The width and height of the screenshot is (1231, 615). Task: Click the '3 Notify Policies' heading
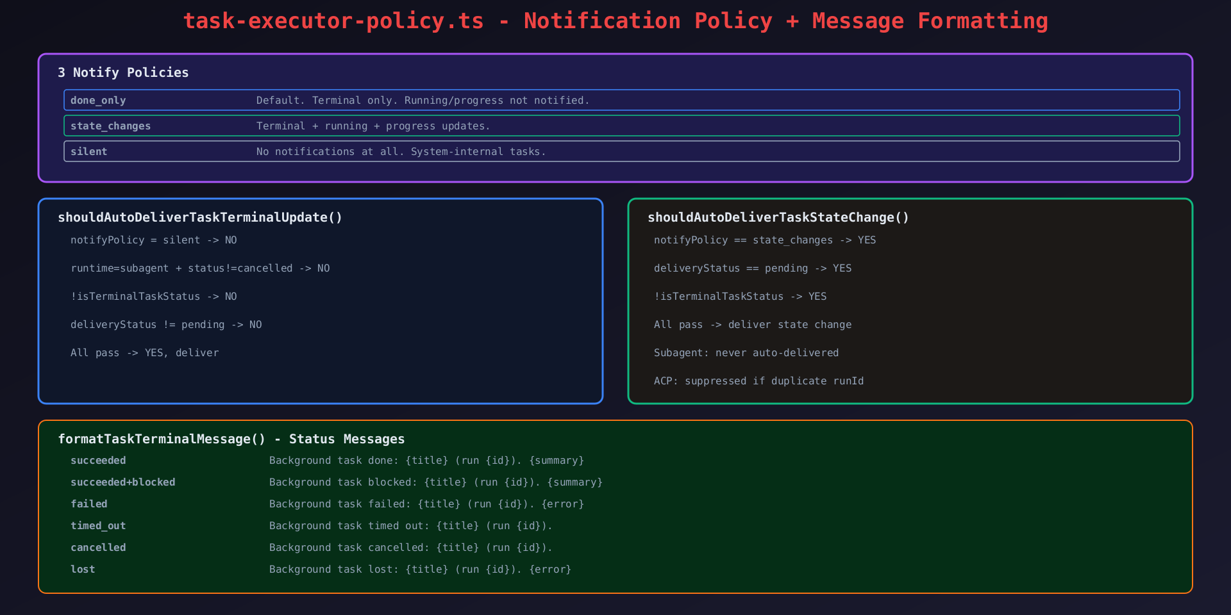click(123, 72)
